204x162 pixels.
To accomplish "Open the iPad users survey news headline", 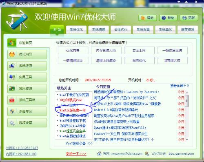I will tap(124, 116).
